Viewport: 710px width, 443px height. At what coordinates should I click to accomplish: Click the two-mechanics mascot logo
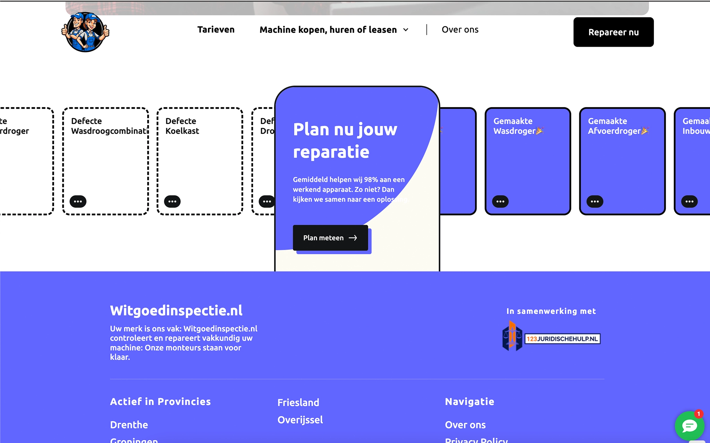click(x=85, y=32)
